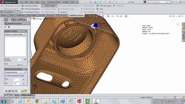Click Assign Domain
Viewport: 185px width, 104px height.
[87, 6]
